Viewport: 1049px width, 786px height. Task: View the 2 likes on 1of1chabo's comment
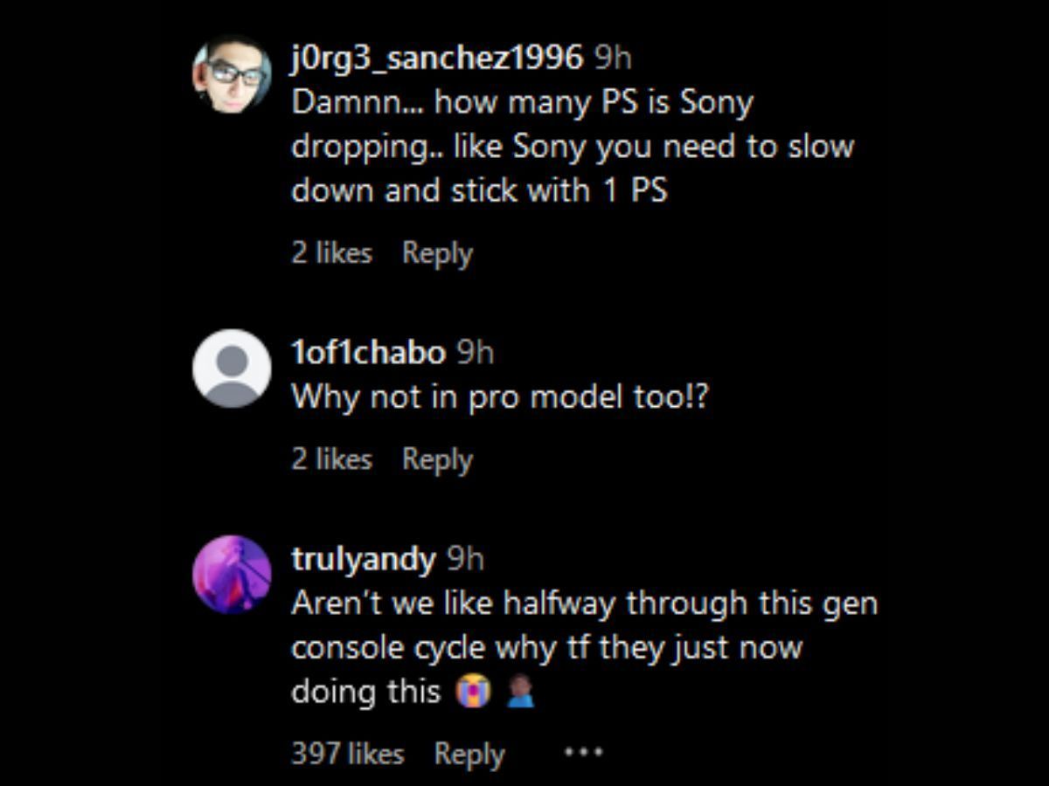coord(331,459)
